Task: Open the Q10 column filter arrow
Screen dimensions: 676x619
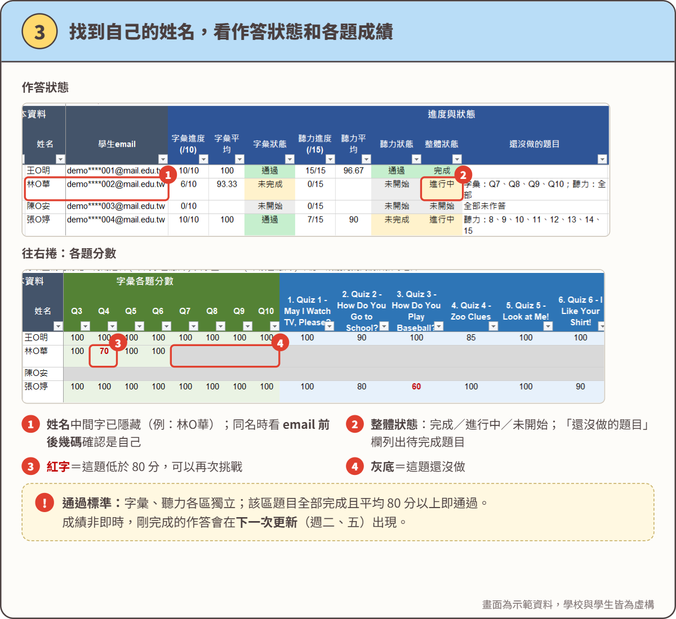Action: [x=274, y=326]
